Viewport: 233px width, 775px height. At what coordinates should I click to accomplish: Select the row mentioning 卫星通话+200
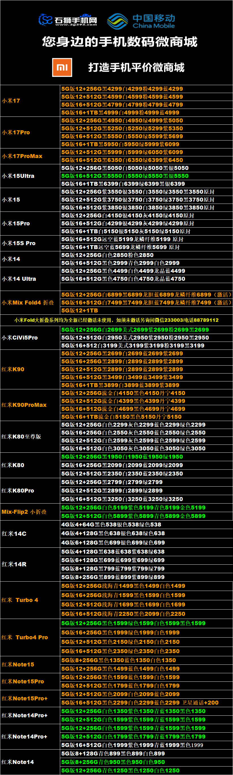tap(140, 703)
